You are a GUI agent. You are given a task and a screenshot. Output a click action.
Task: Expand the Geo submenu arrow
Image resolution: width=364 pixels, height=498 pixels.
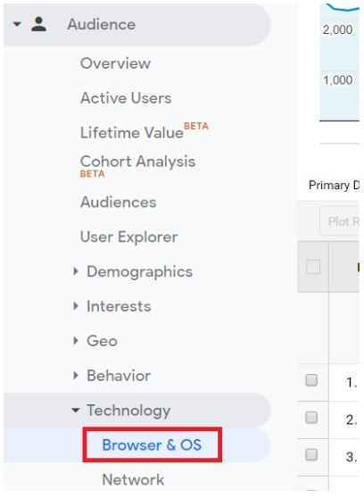click(76, 340)
